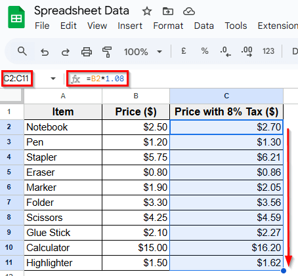Apply pound currency format
Screen dimensions: 298x276
[x=184, y=51]
